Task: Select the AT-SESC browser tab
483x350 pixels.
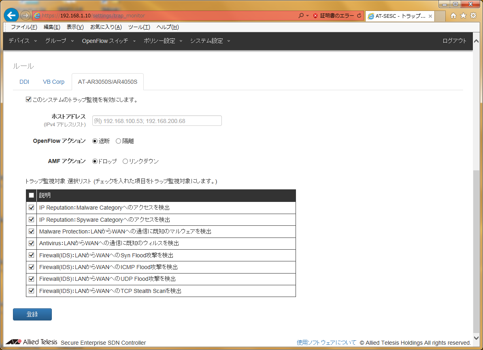Action: point(400,16)
